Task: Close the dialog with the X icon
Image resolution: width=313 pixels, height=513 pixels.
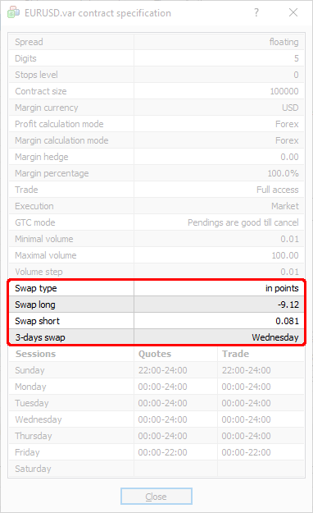Action: point(293,12)
